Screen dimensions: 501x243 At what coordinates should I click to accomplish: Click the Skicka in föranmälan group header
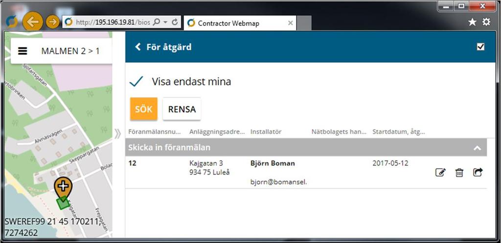coord(306,147)
